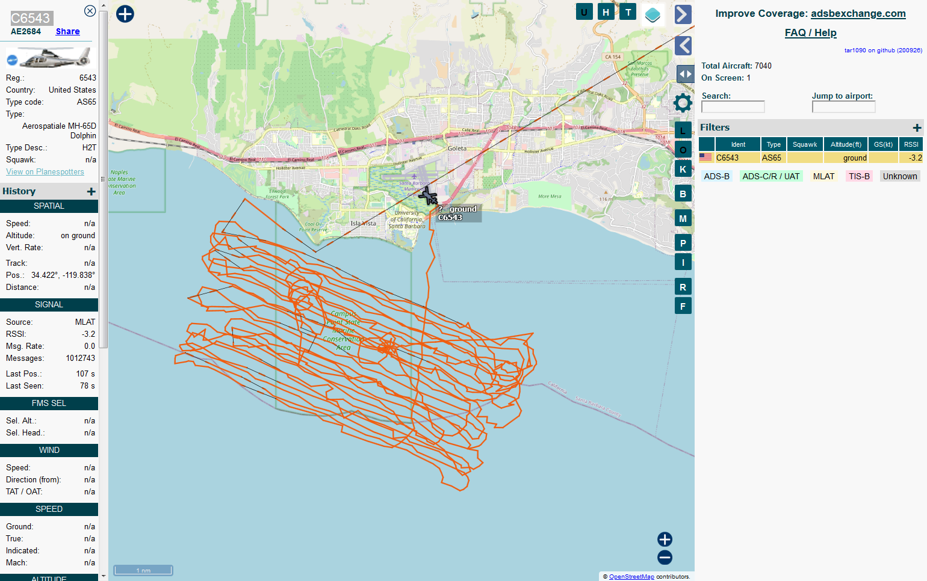Viewport: 927px width, 581px height.
Task: Click the SPEED section header
Action: [49, 509]
